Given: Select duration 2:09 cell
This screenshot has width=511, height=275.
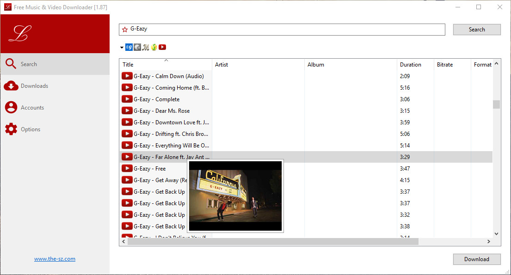Looking at the screenshot, I should (x=405, y=76).
